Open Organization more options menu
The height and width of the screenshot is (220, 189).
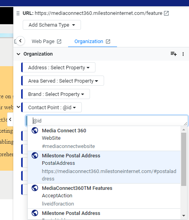[x=183, y=54]
